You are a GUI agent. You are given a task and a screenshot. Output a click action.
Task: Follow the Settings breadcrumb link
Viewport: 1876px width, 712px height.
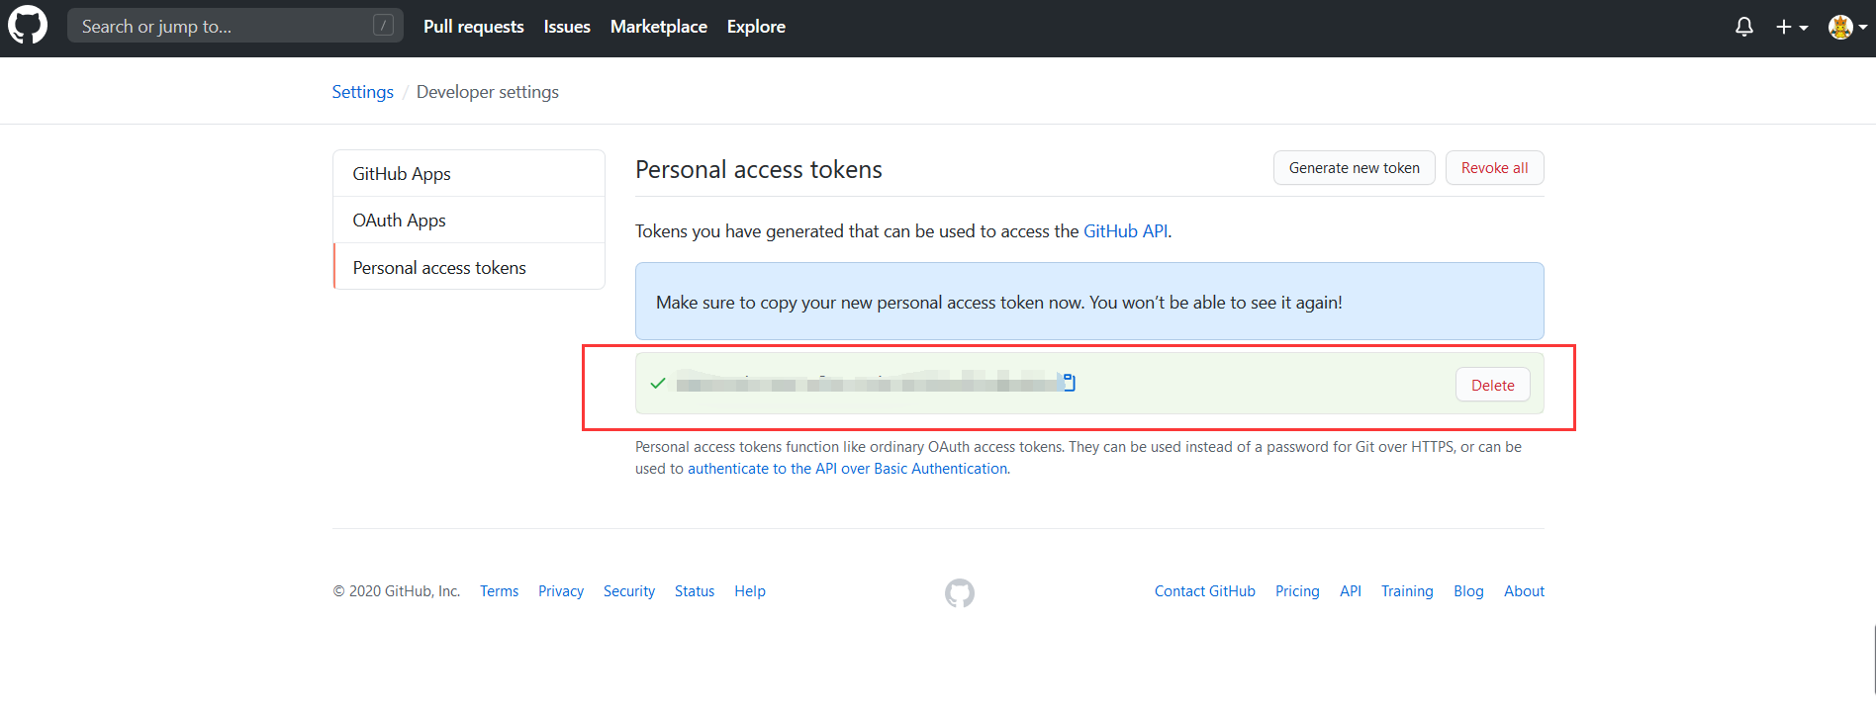[362, 92]
